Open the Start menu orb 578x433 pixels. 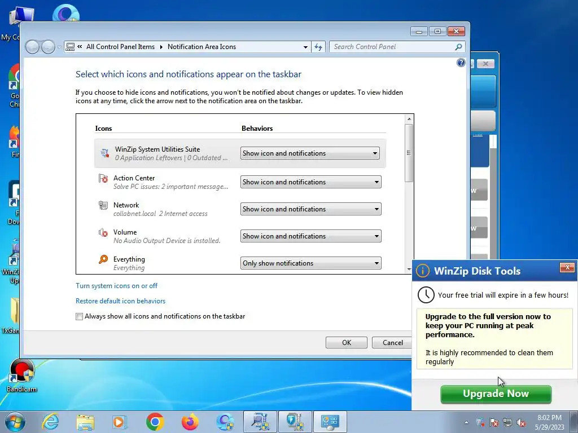pyautogui.click(x=15, y=422)
